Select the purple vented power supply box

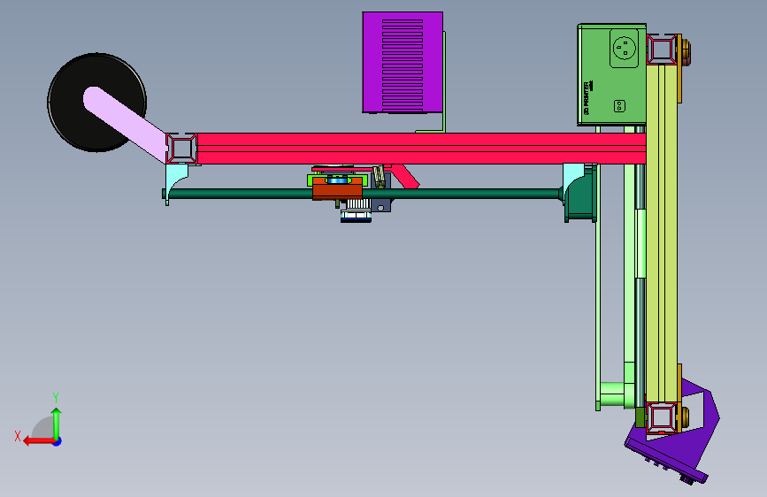403,63
